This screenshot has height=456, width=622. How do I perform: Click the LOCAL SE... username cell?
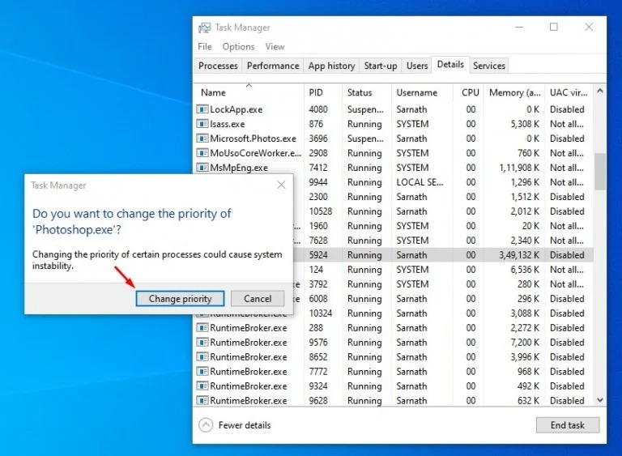pos(420,182)
